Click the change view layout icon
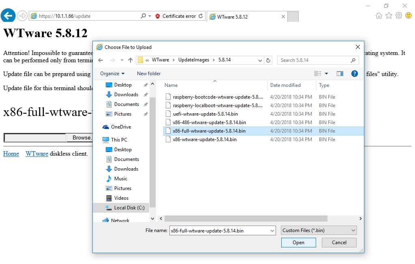Image resolution: width=415 pixels, height=264 pixels. tap(318, 74)
